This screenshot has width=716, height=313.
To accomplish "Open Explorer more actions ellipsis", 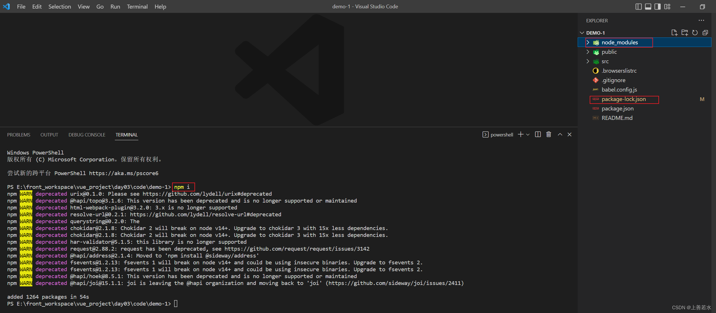I will (x=701, y=21).
